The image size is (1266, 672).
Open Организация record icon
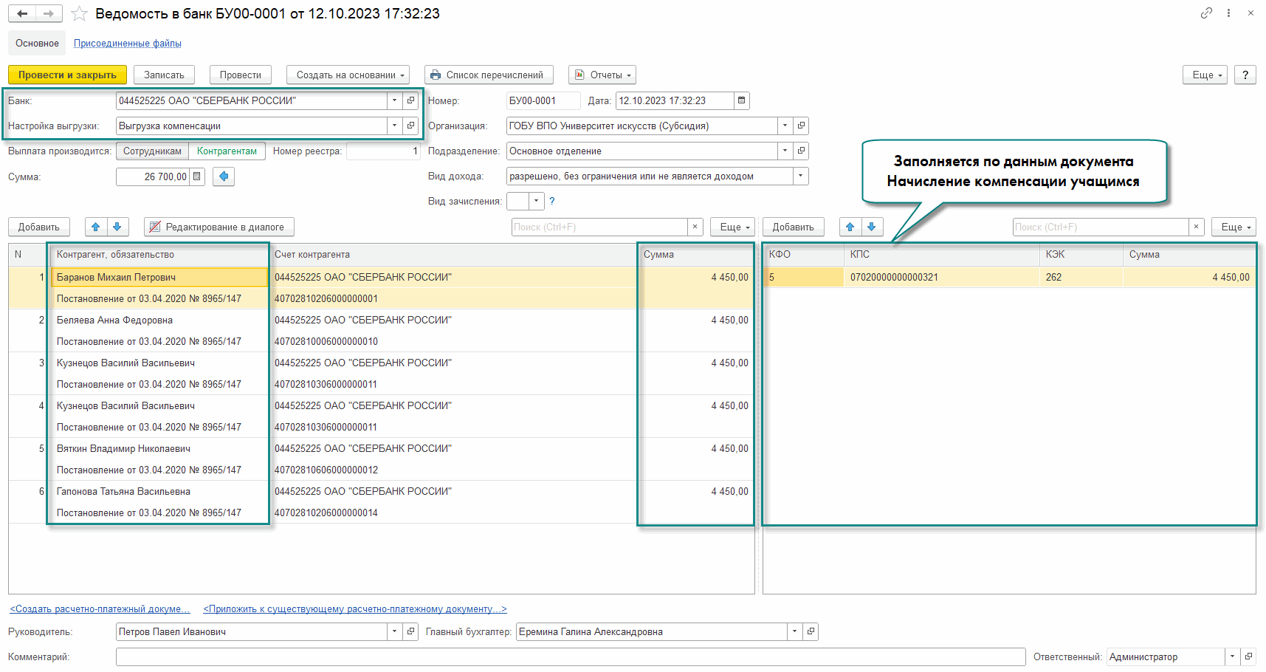(801, 126)
